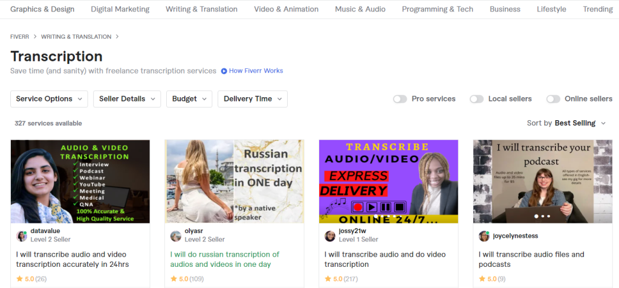
Task: Click 'Level 2 Seller' under datavalue
Action: tap(51, 239)
